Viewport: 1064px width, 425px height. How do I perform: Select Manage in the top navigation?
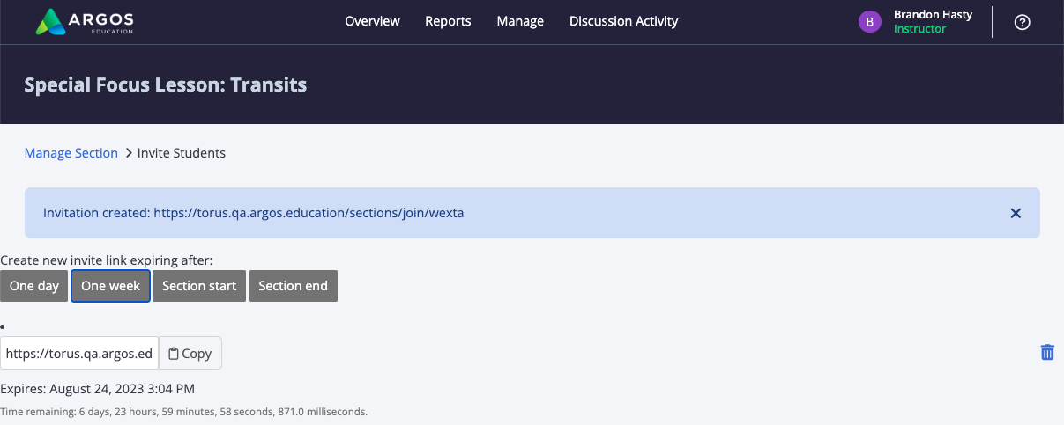click(x=520, y=21)
